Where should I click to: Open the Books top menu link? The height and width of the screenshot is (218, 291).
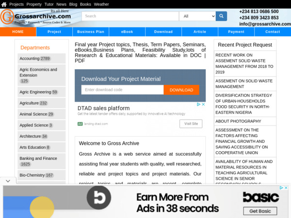(x=85, y=4)
